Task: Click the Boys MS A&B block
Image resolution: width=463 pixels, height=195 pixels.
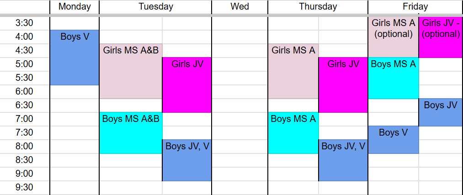Action: click(131, 133)
